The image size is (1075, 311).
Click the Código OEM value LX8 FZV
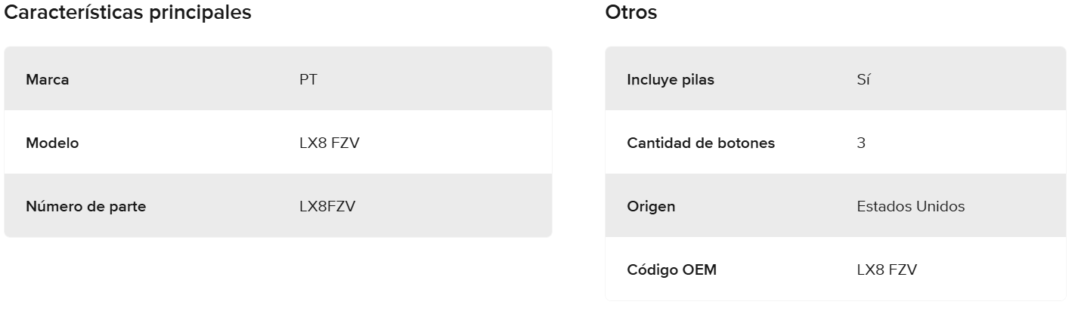[886, 269]
